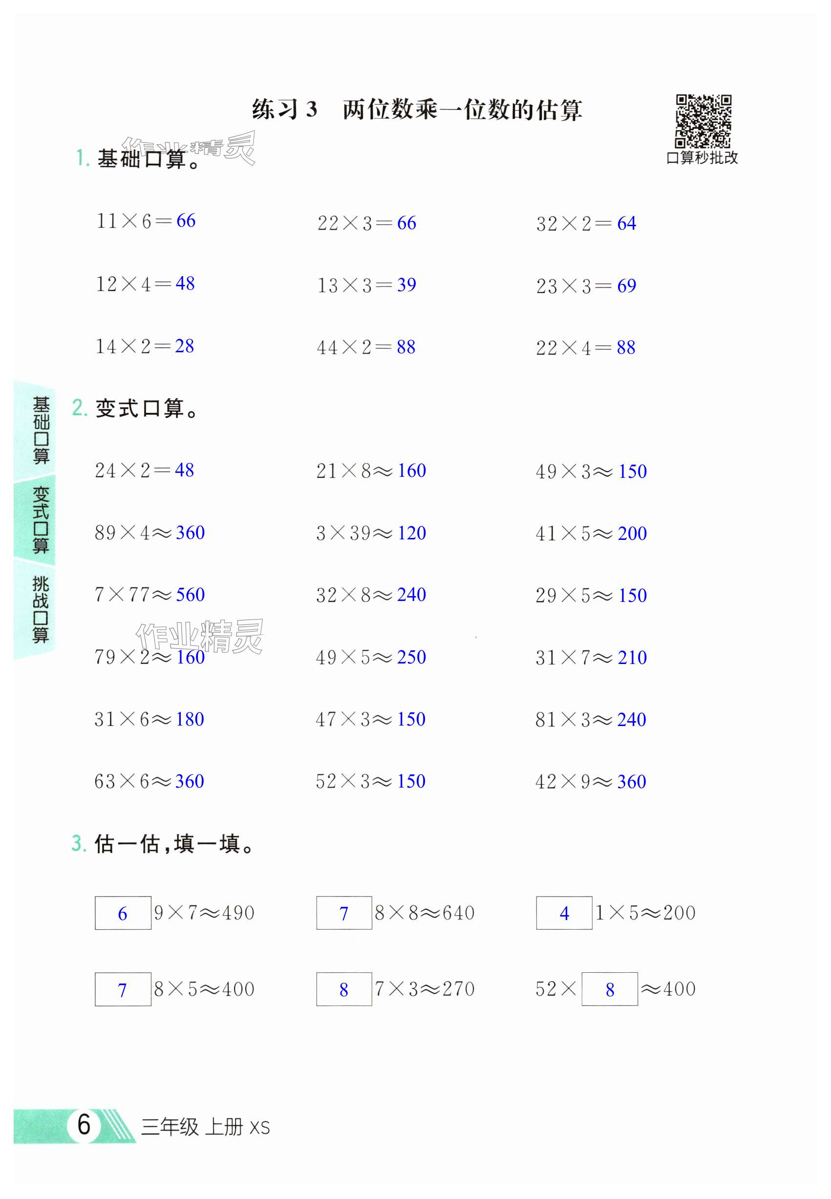
Task: Click the answer box after 52×
Action: 609,989
